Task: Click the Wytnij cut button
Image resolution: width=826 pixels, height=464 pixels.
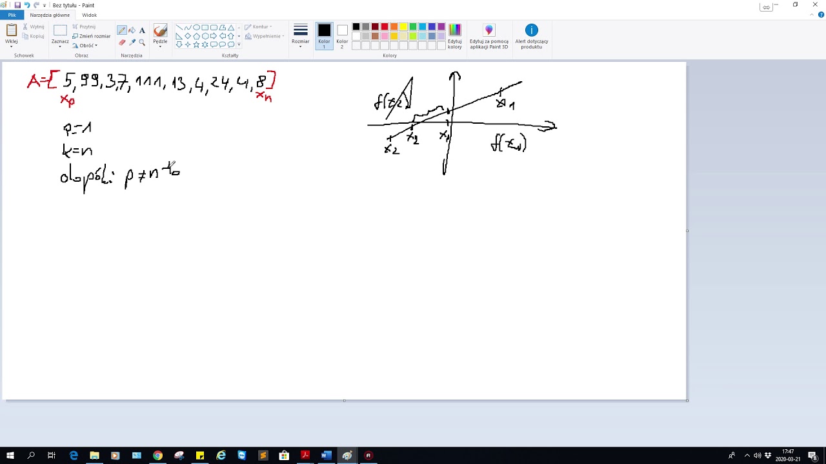Action: 34,26
